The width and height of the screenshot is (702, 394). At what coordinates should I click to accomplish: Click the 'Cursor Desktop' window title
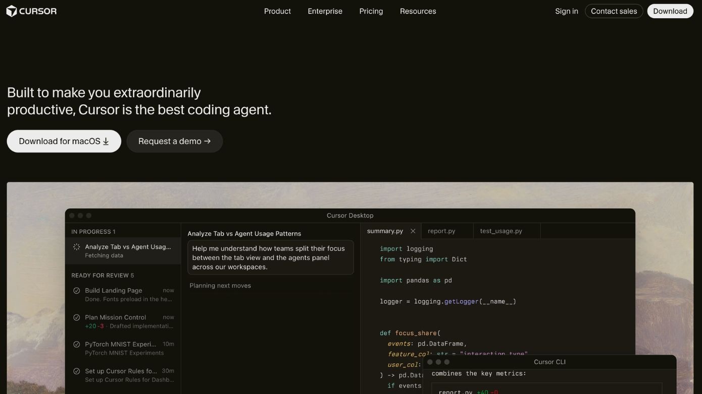point(350,216)
